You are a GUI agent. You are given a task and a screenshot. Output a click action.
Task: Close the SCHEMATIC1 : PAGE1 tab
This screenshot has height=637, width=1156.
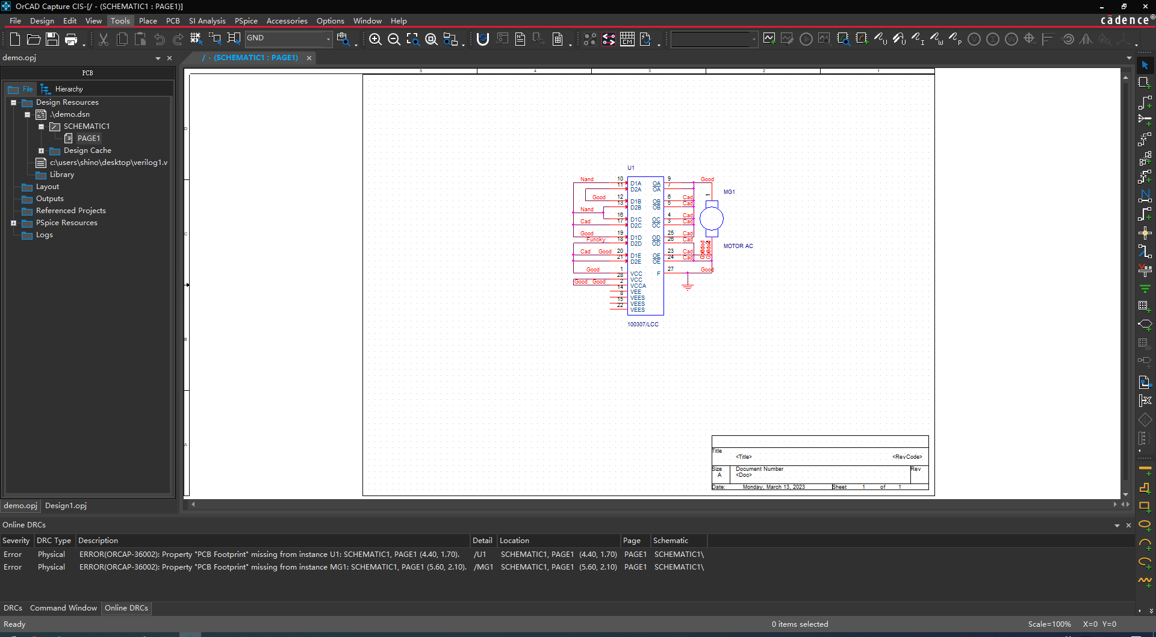pos(309,58)
